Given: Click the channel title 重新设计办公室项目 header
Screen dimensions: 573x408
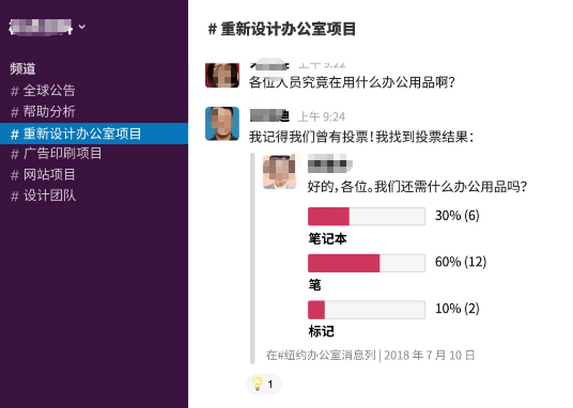Looking at the screenshot, I should (282, 29).
